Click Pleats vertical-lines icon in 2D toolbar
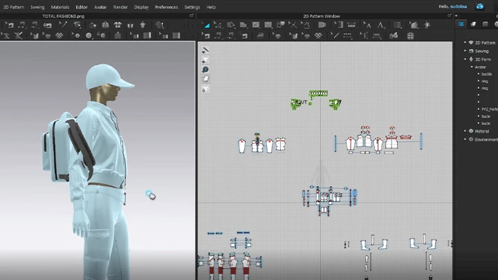 pos(397,25)
